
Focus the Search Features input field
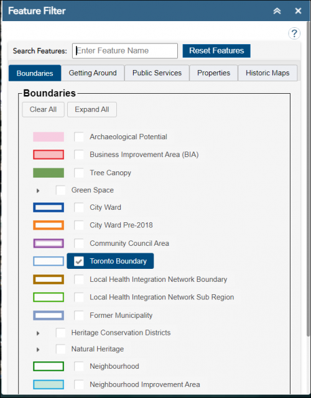(x=125, y=51)
